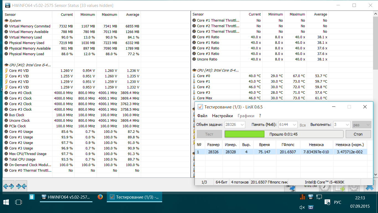
Task: Select the Physical Memory Used row
Action: (72, 43)
